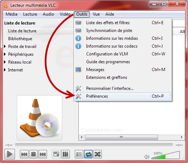Viewport: 188px width, 163px height.
Task: Click the Next track button
Action: click(x=43, y=154)
